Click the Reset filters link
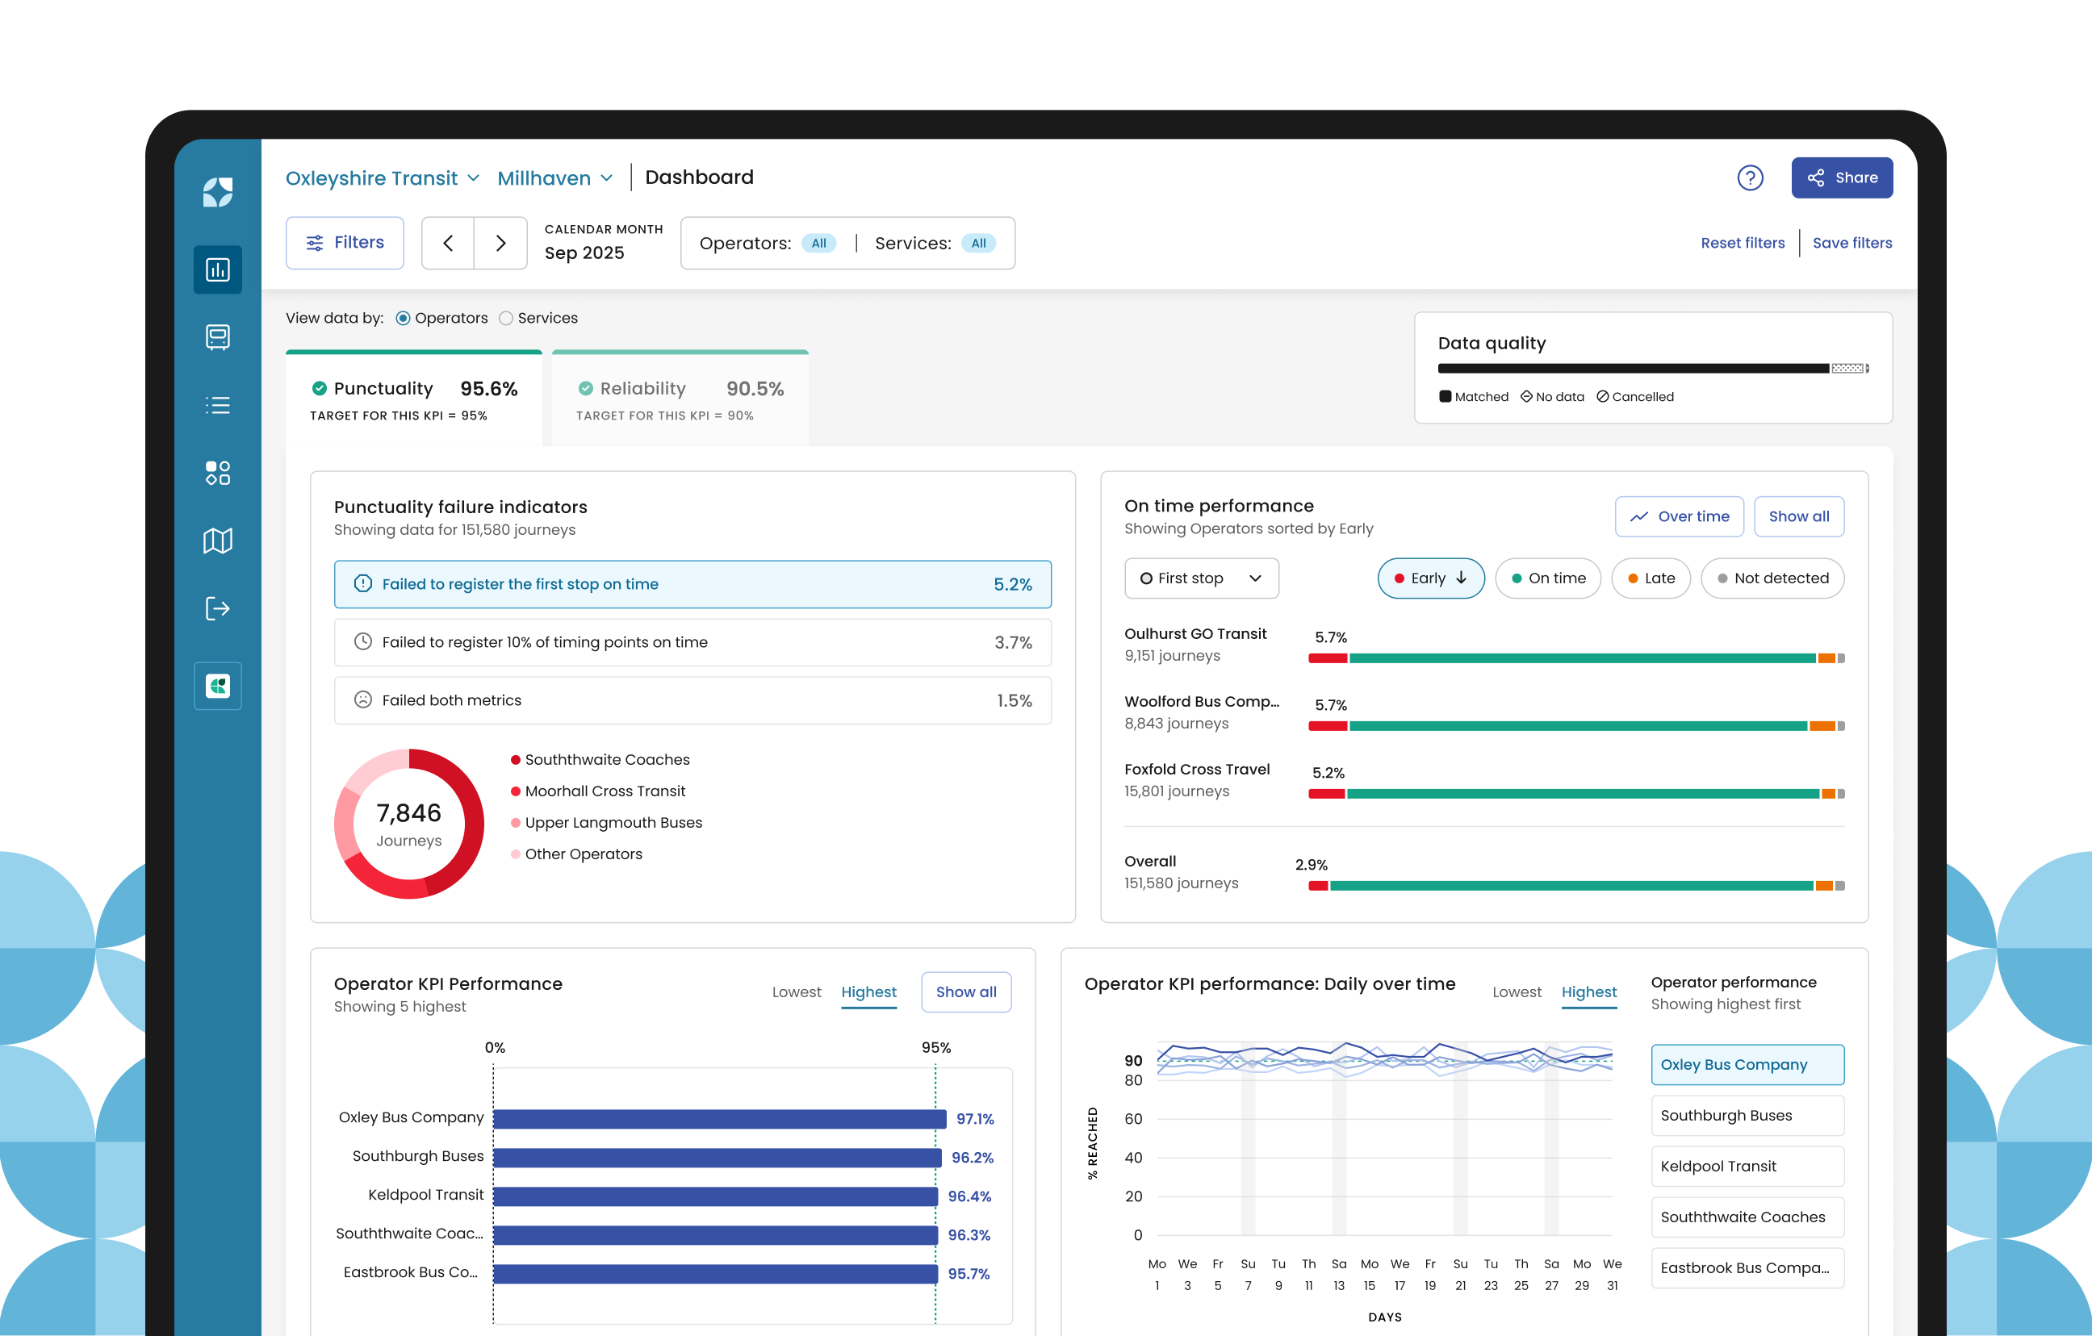This screenshot has height=1336, width=2092. click(1742, 243)
